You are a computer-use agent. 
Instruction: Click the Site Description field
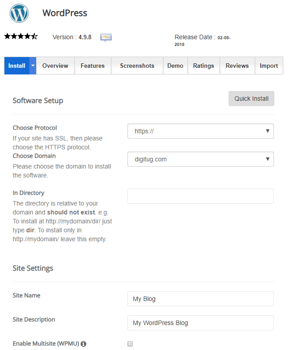pyautogui.click(x=200, y=323)
